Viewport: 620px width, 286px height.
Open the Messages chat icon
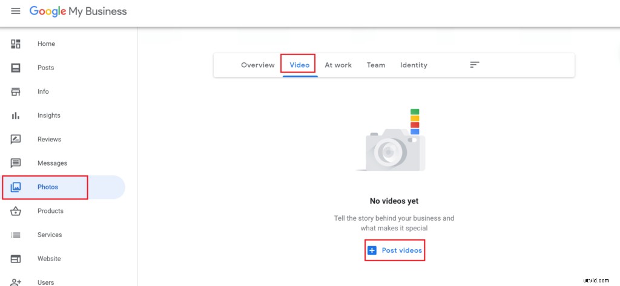point(15,163)
